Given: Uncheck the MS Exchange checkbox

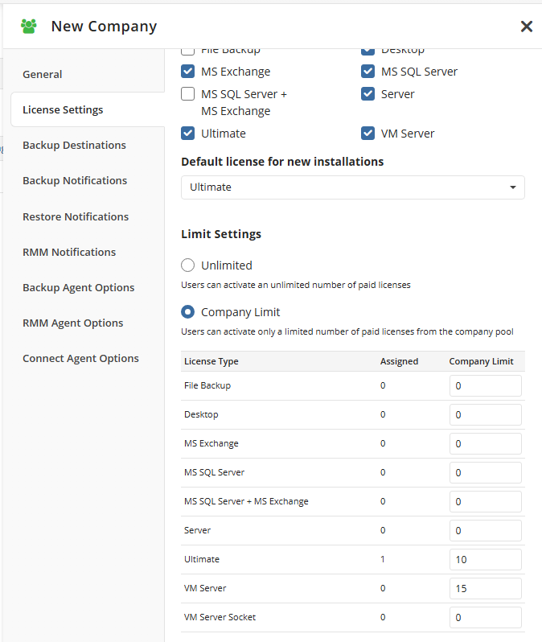Looking at the screenshot, I should [x=188, y=72].
